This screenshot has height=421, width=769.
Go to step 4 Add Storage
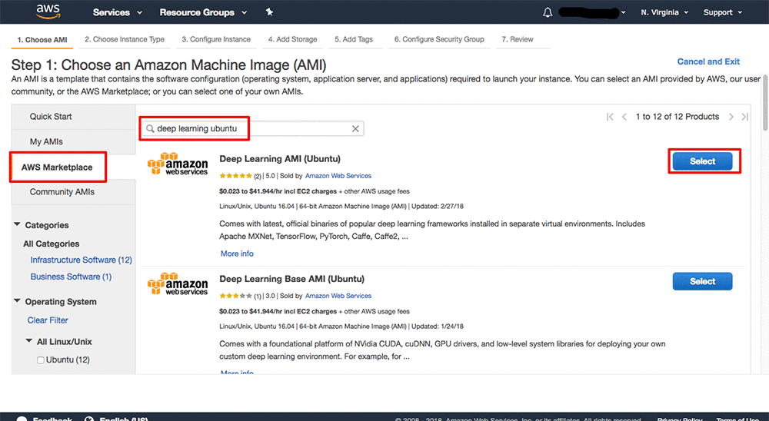pyautogui.click(x=293, y=39)
